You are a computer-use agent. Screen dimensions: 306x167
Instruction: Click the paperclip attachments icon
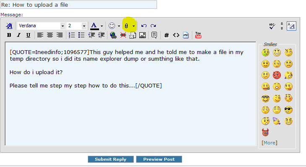pos(126,26)
